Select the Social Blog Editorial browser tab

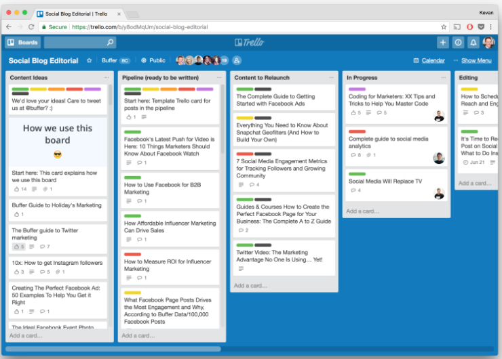point(78,14)
